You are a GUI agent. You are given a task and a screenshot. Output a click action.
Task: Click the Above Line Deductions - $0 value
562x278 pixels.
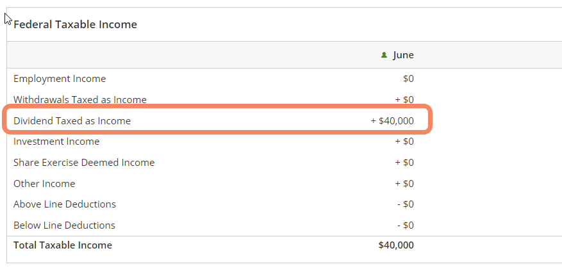(x=406, y=204)
